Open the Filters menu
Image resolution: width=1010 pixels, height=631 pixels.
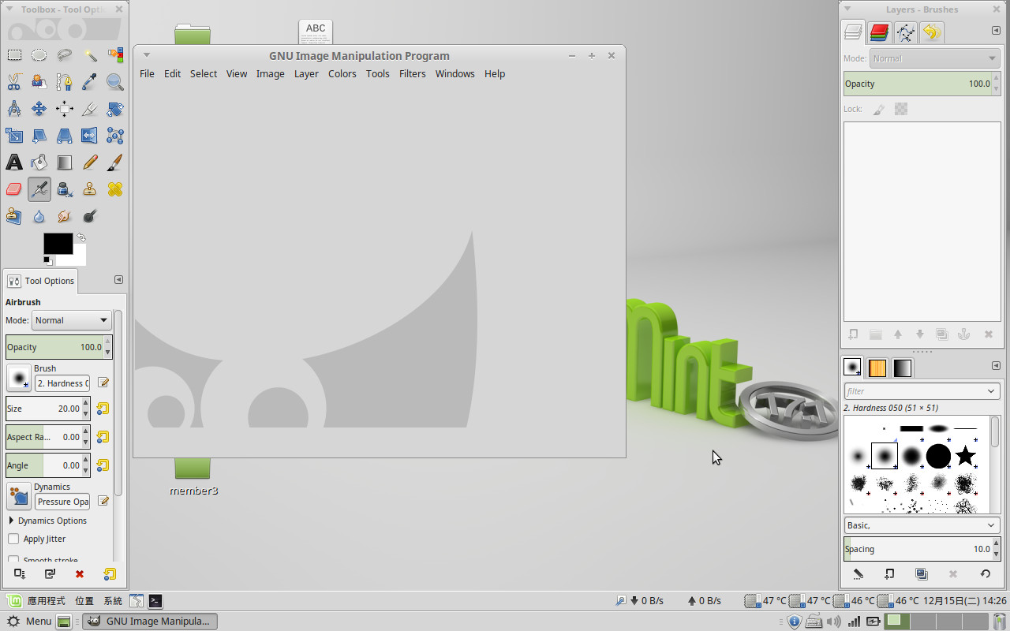(413, 73)
